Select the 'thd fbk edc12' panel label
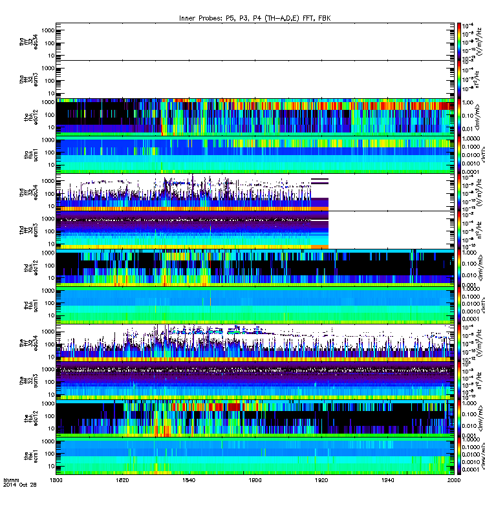Image resolution: width=485 pixels, height=517 pixels. point(31,268)
